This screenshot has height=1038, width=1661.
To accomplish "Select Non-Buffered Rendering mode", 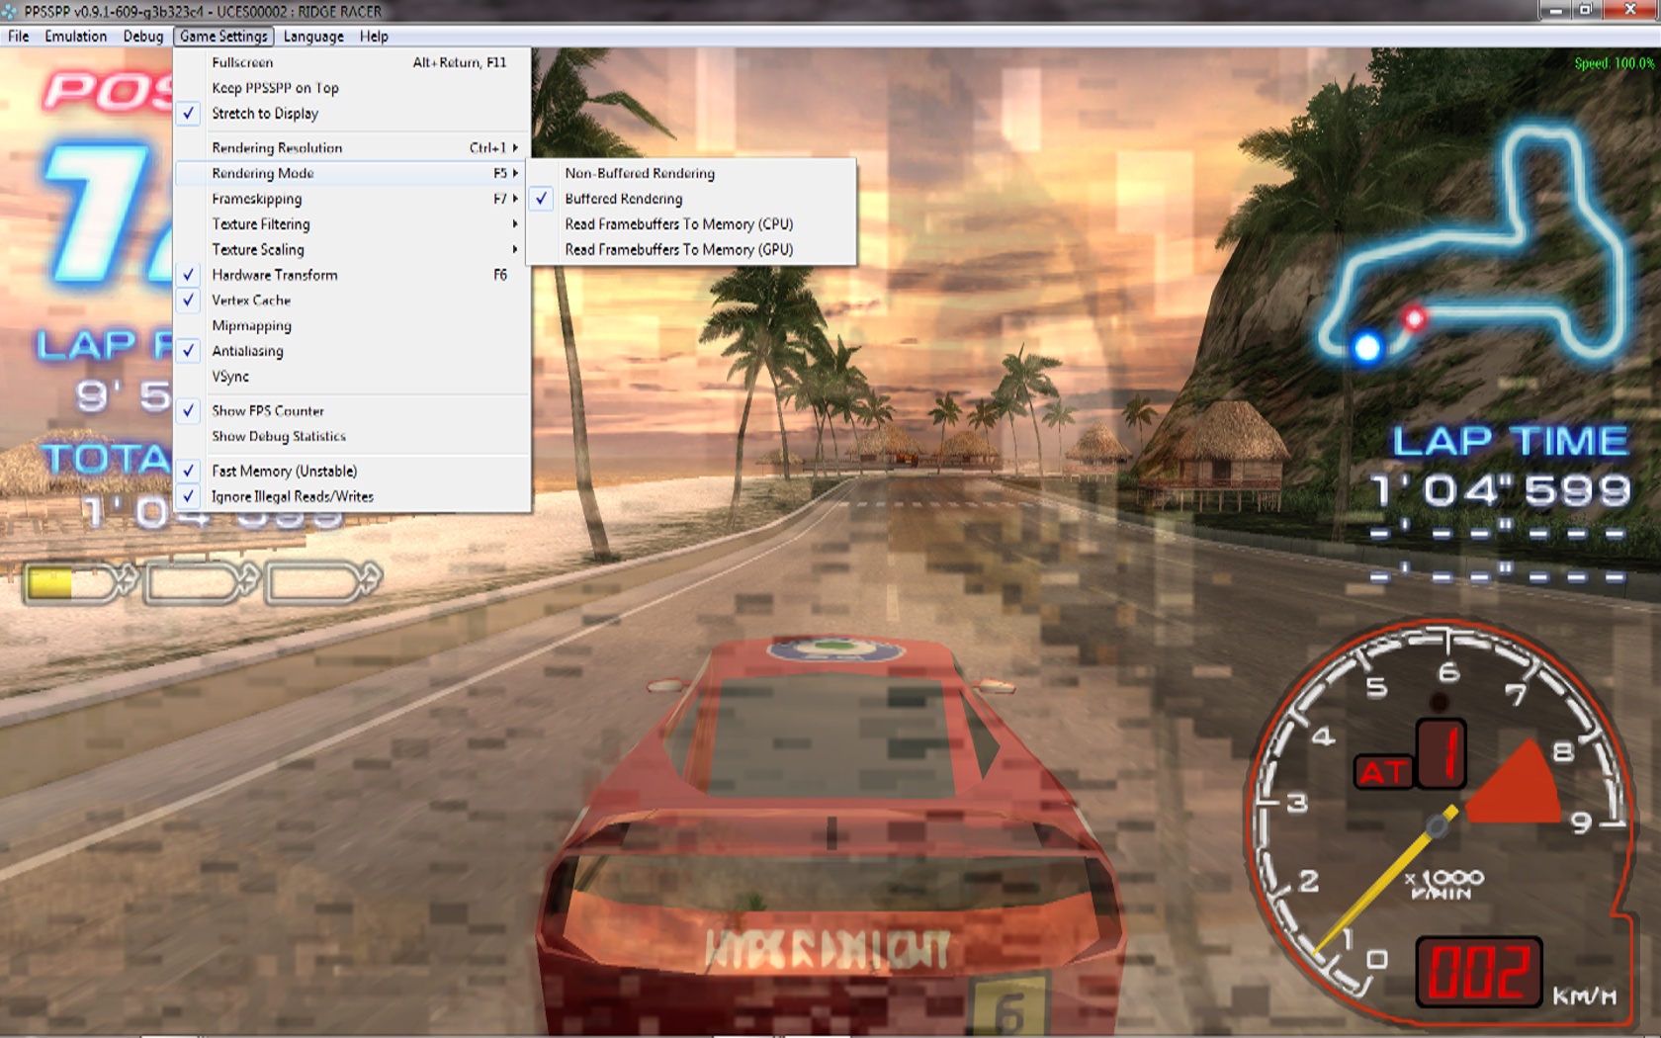I will pos(640,173).
